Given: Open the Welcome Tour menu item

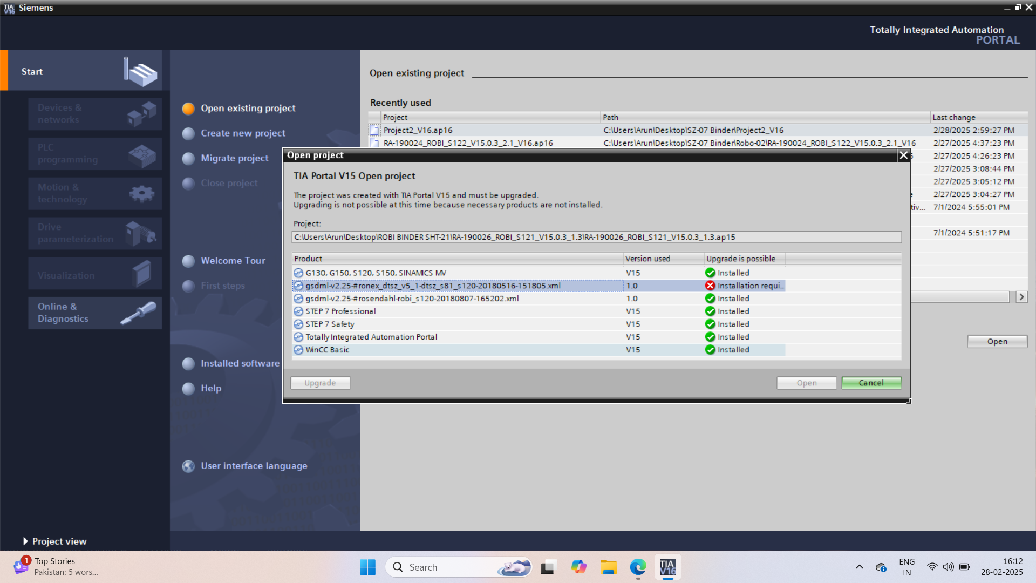Looking at the screenshot, I should [233, 261].
